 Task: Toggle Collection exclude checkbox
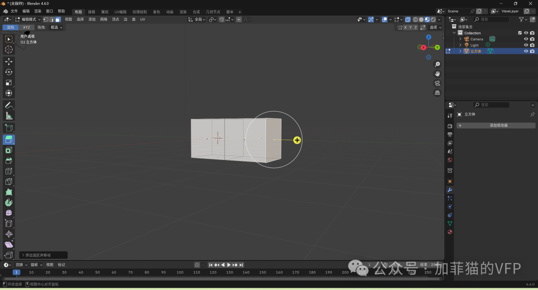tap(520, 33)
